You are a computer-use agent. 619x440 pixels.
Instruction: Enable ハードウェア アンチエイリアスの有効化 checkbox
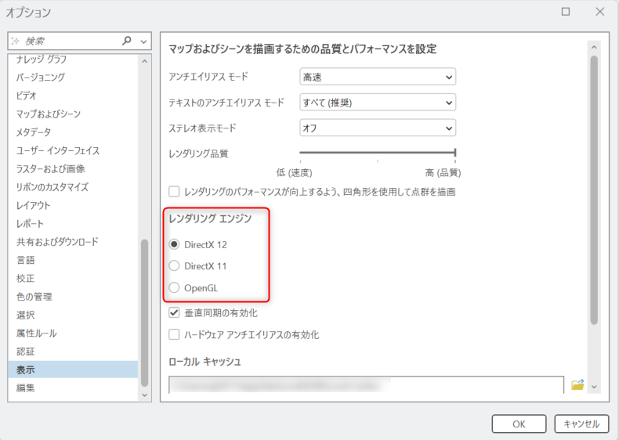pyautogui.click(x=175, y=335)
